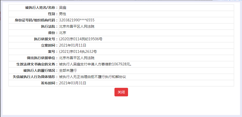Screen dimensions: 242x117
Task: Click the publish date 2021年03月31日
Action: [73, 83]
